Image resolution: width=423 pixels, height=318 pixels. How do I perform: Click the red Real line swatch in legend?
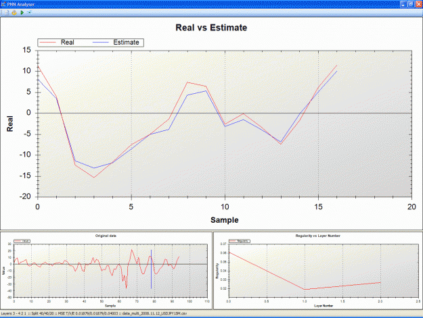click(48, 43)
